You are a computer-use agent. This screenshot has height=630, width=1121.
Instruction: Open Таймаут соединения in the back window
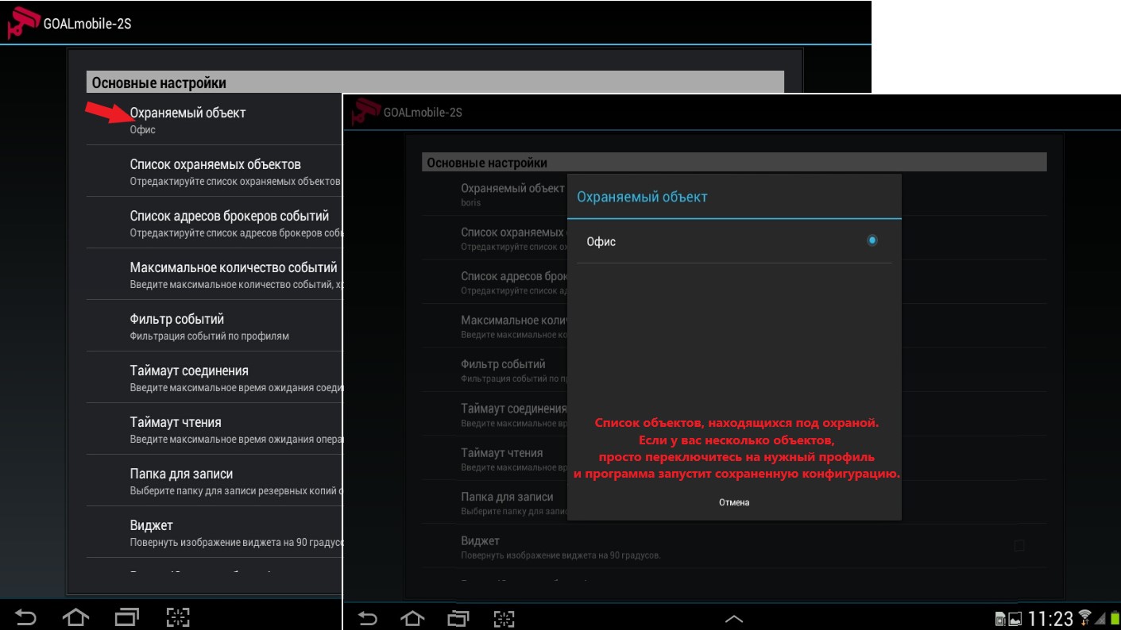pos(215,378)
